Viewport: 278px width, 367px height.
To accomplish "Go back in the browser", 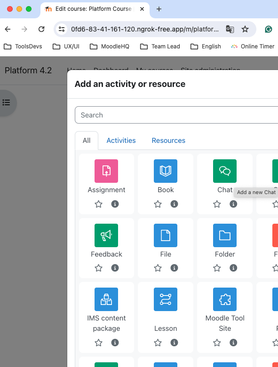I will coord(8,29).
